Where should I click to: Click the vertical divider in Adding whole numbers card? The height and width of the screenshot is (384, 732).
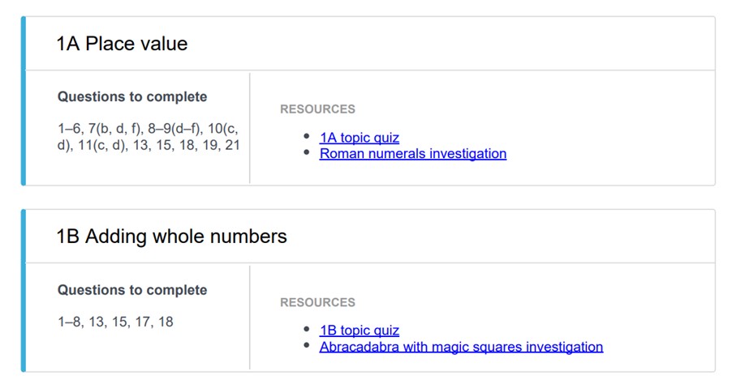pos(250,318)
